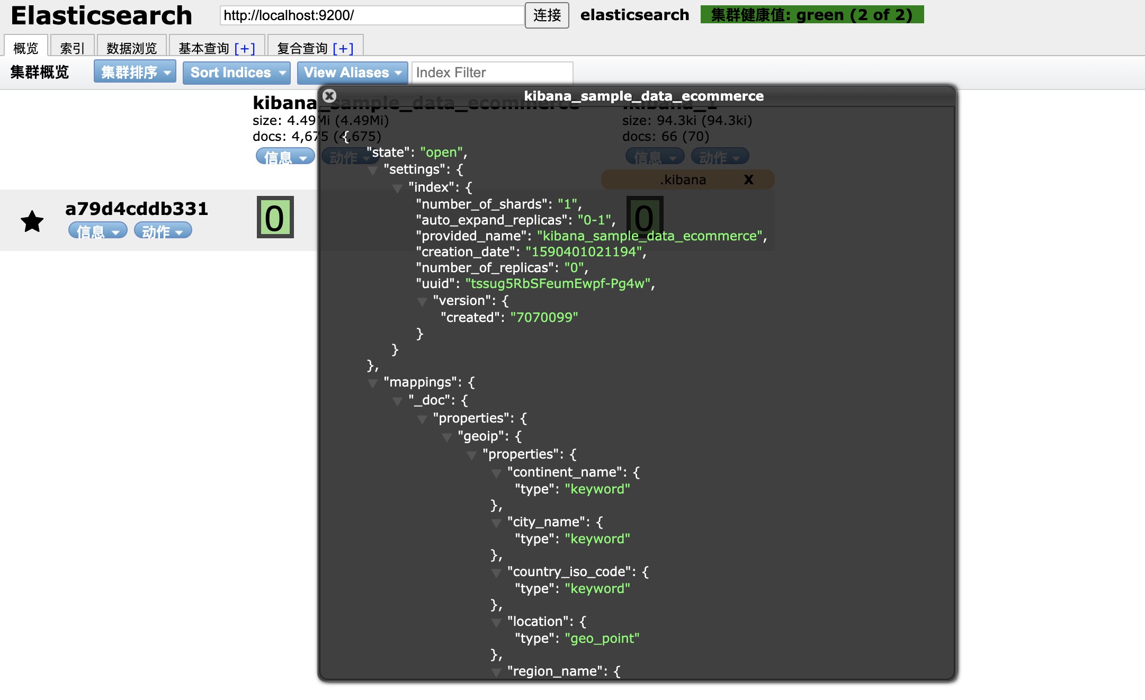Click the "geo_point" type value

(602, 639)
